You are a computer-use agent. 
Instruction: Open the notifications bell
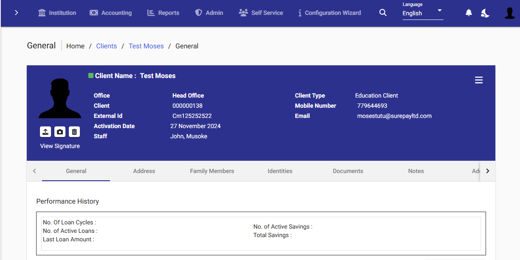coord(469,13)
